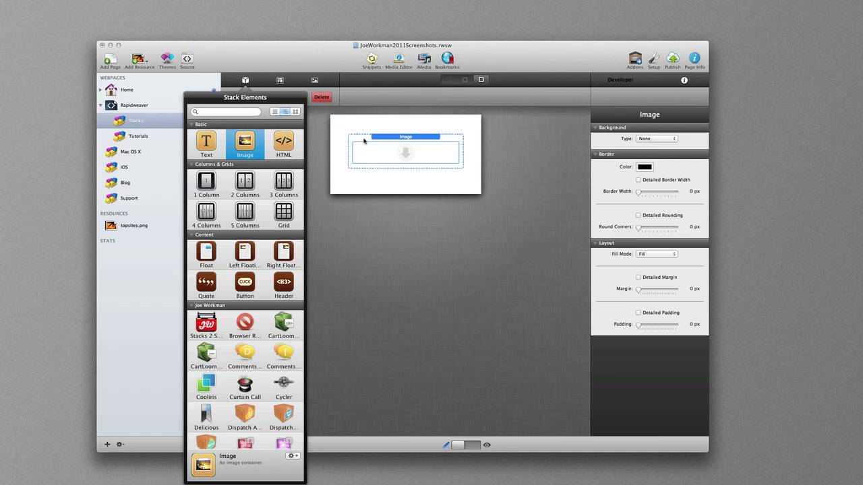The image size is (863, 485).
Task: Open the Media Editor
Action: coord(398,59)
